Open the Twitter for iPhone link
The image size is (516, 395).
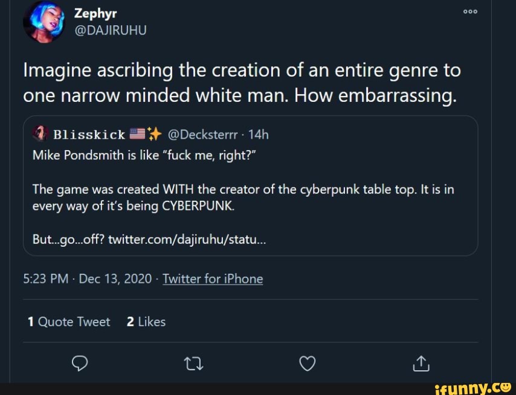(x=213, y=279)
